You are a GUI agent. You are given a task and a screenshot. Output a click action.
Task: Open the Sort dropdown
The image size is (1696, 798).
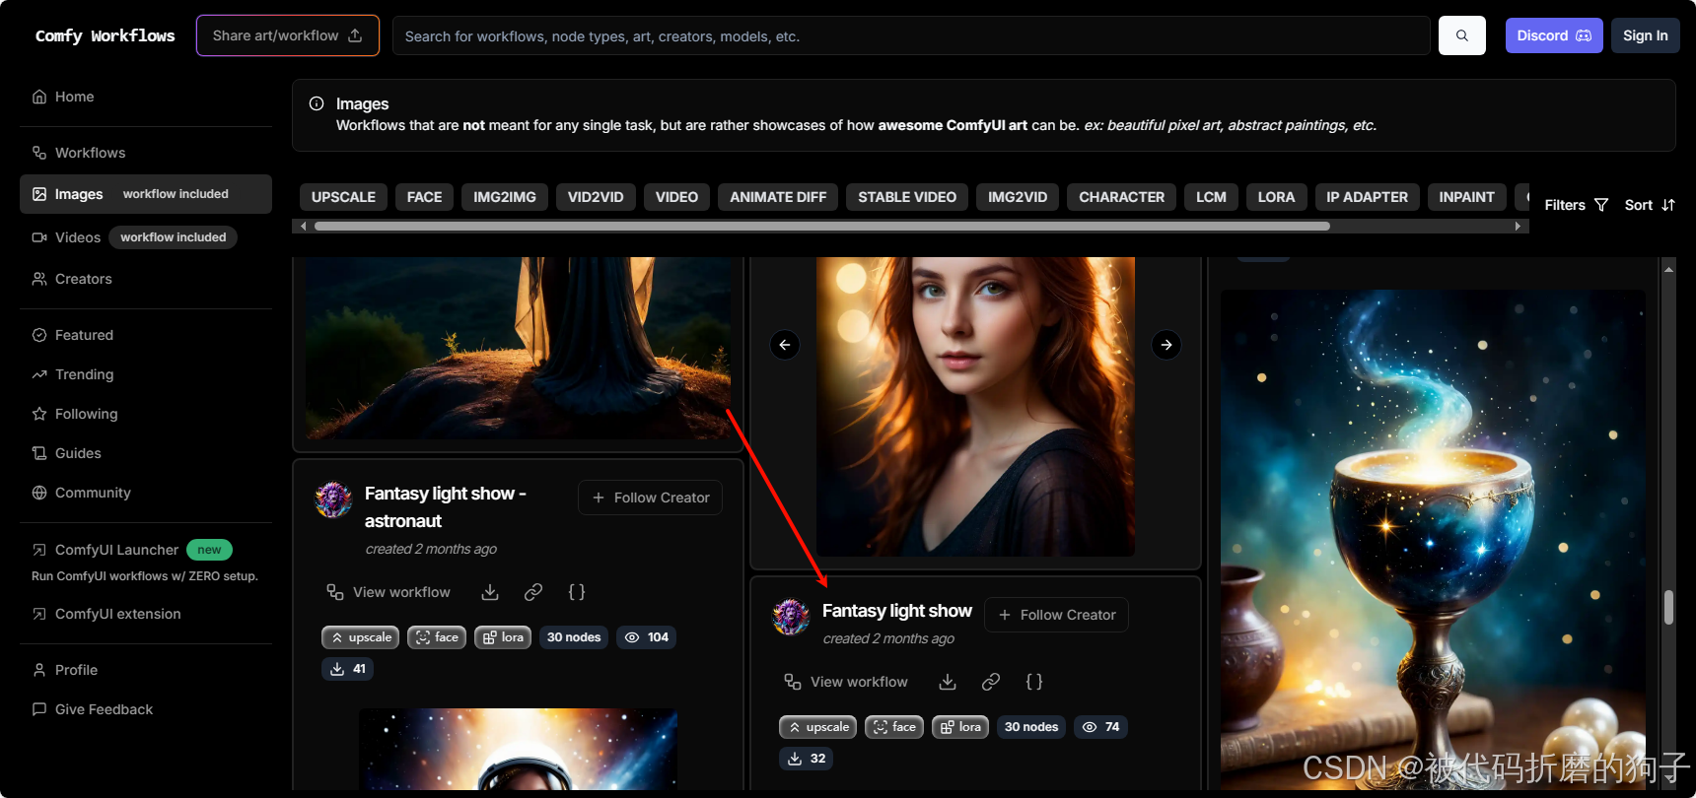coord(1650,205)
